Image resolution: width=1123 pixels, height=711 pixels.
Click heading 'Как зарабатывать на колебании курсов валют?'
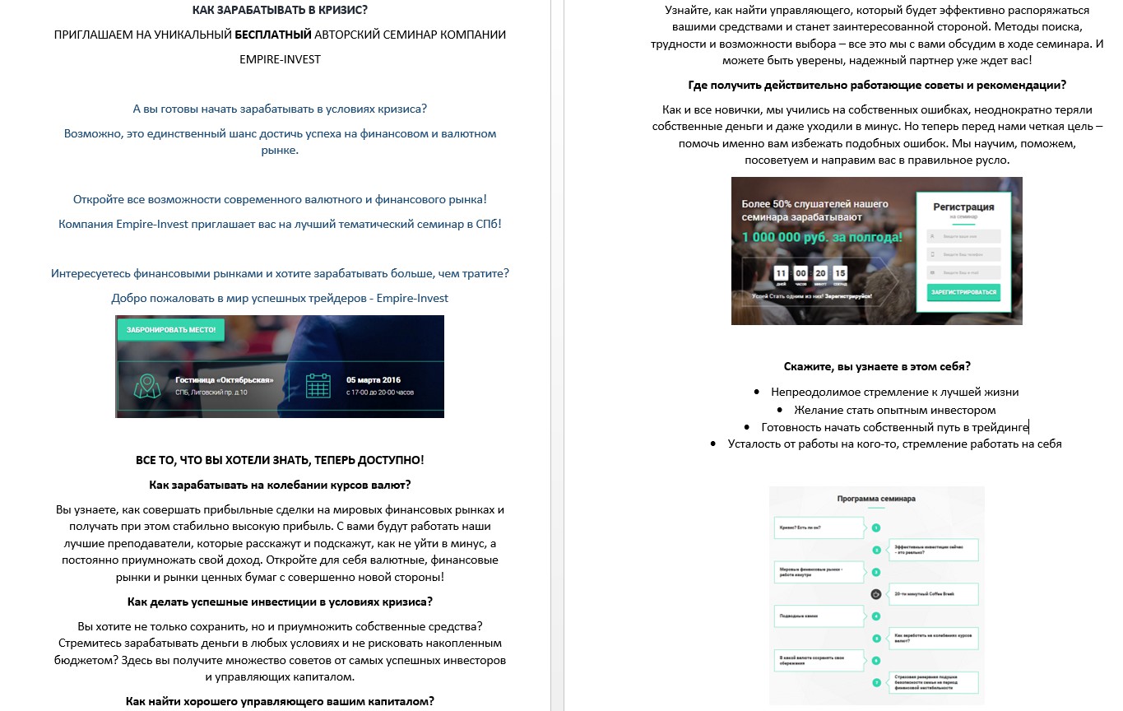[280, 485]
